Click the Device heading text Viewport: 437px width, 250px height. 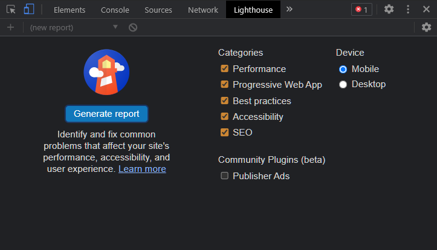(350, 53)
